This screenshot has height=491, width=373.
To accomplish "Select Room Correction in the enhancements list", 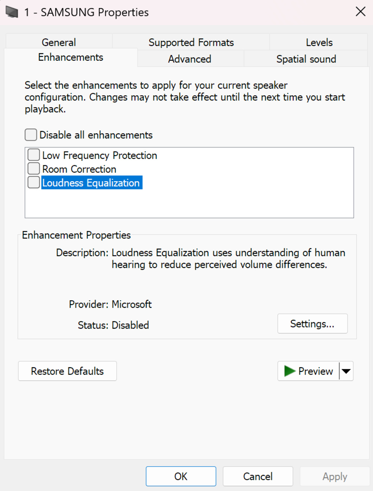I will 79,169.
